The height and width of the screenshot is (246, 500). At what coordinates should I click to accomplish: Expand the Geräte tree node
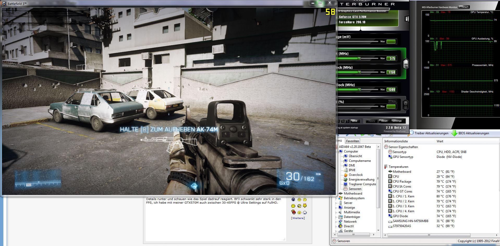pyautogui.click(x=336, y=231)
